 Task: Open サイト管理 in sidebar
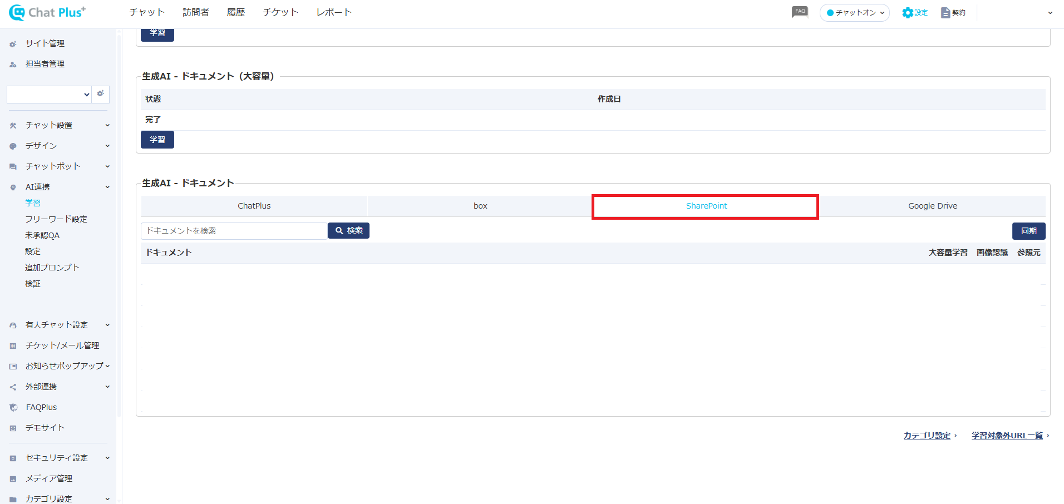pos(45,43)
